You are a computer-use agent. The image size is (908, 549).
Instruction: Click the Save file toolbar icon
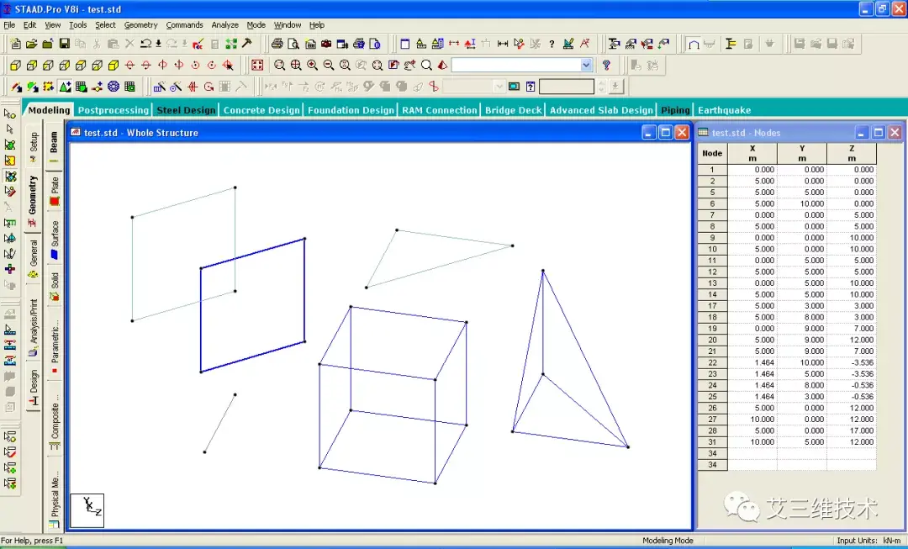[x=63, y=44]
